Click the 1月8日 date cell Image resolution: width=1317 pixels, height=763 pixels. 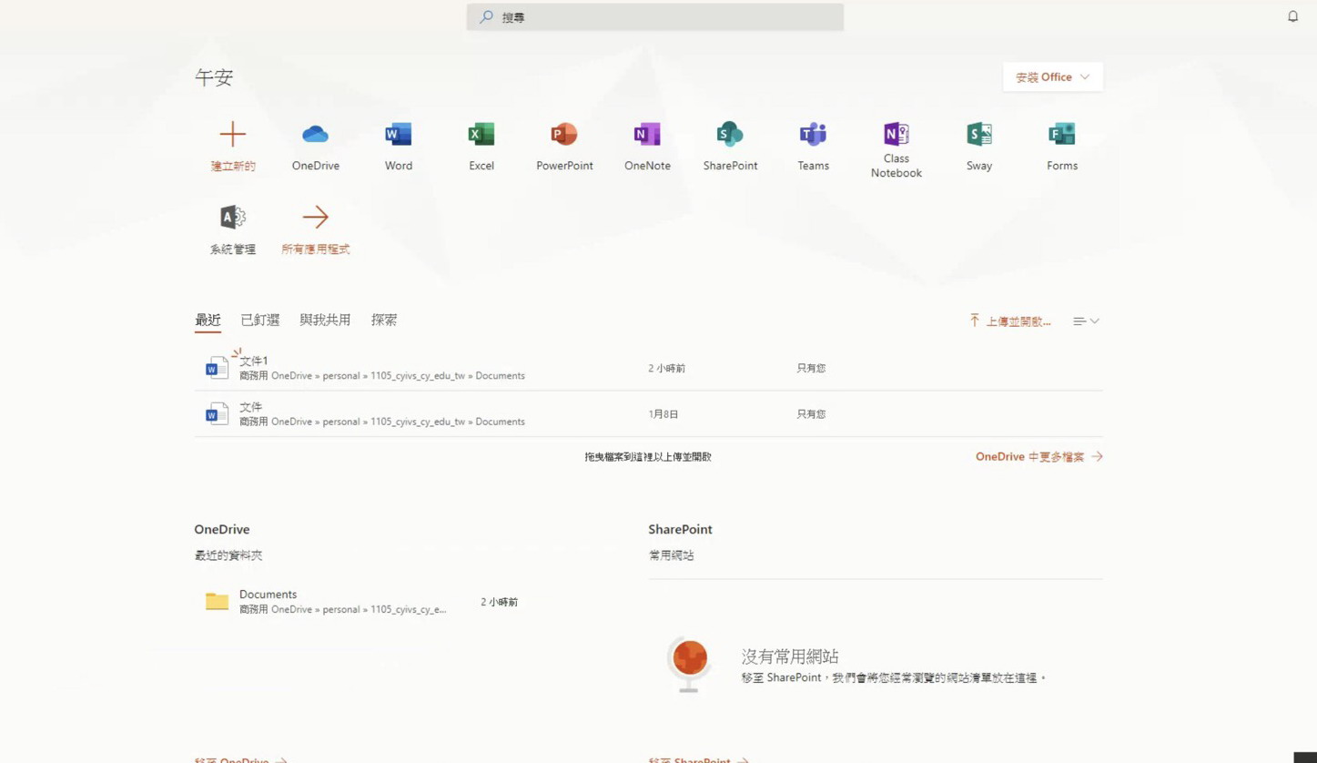tap(664, 414)
